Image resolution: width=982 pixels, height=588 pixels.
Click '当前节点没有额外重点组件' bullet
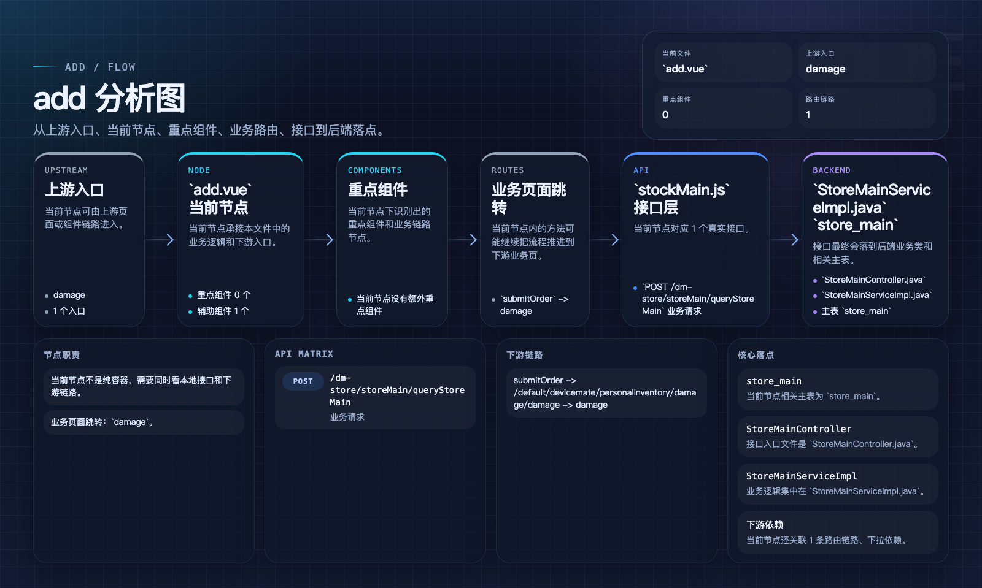[395, 305]
